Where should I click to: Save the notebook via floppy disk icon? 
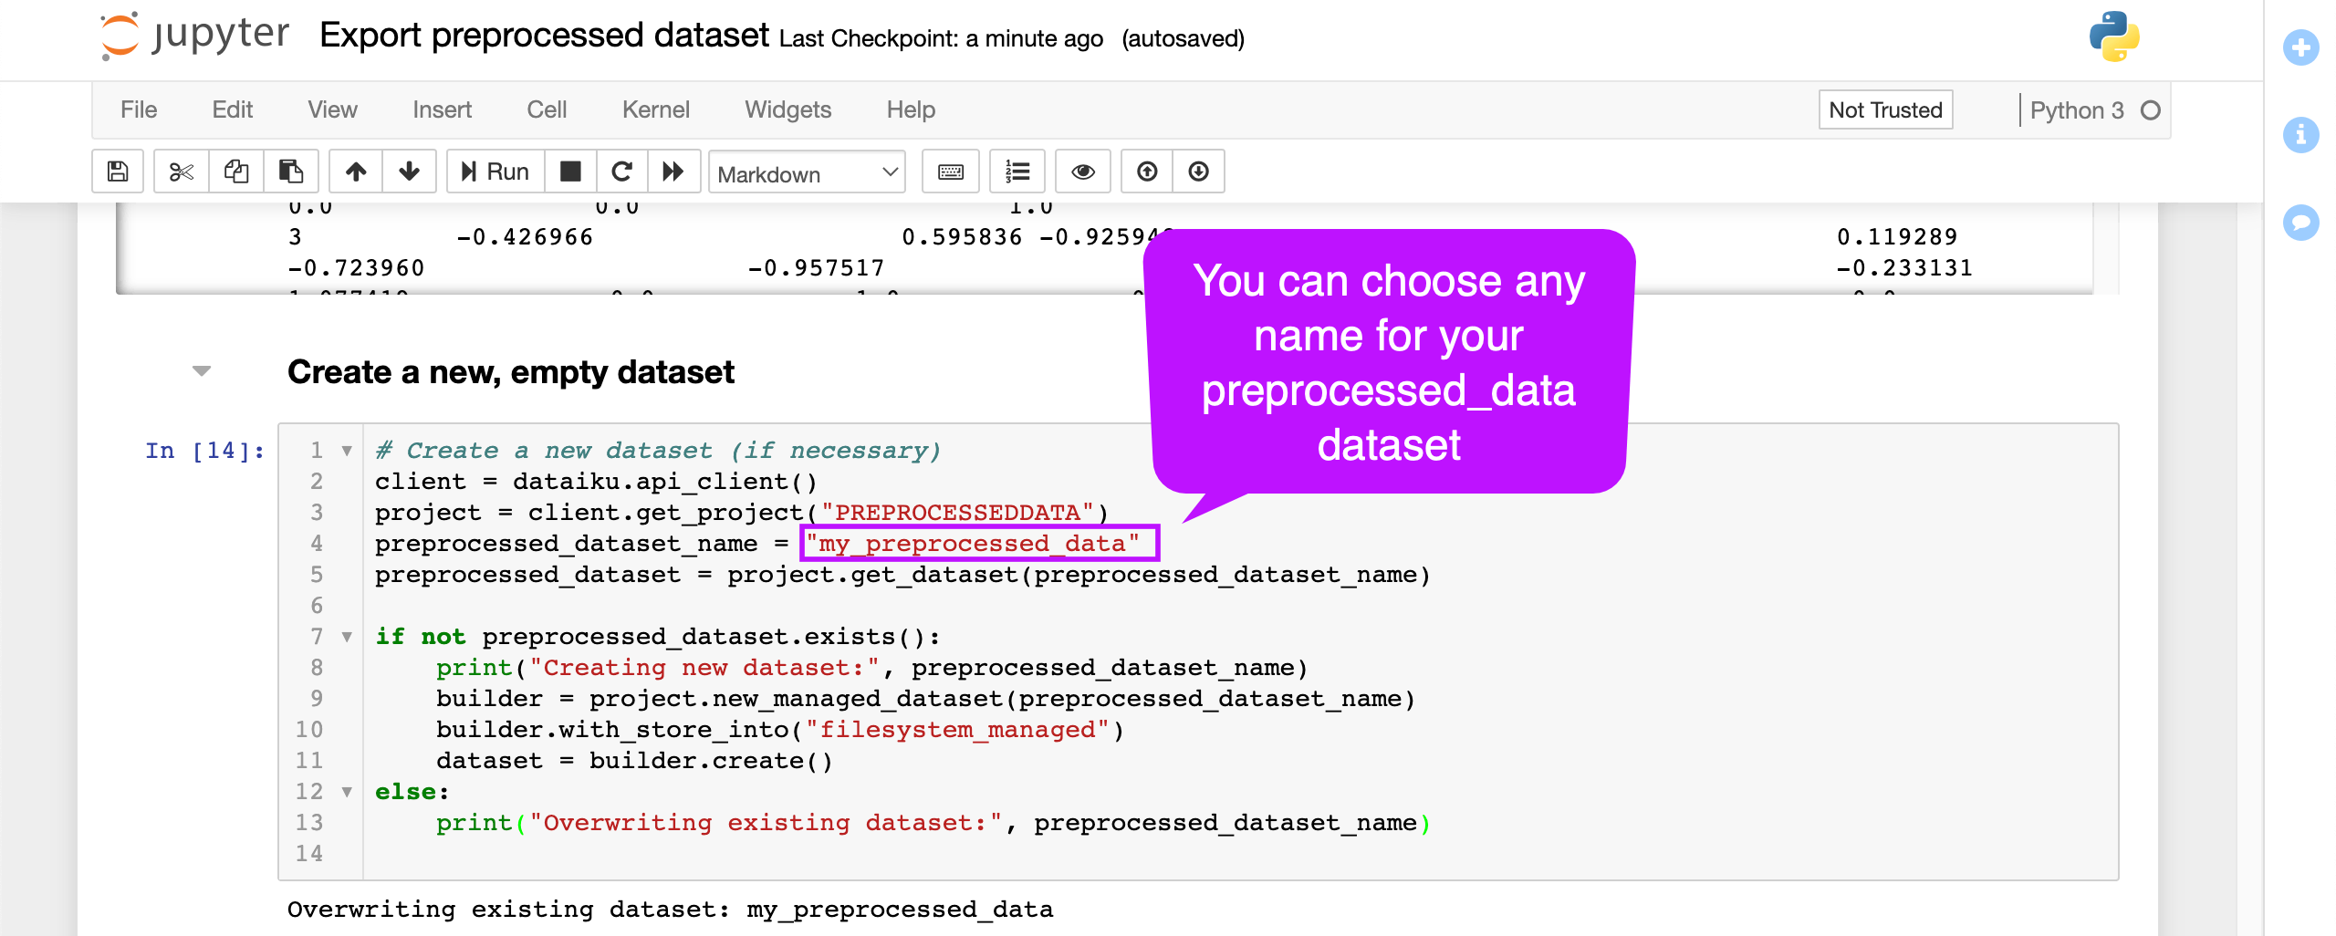[x=117, y=172]
